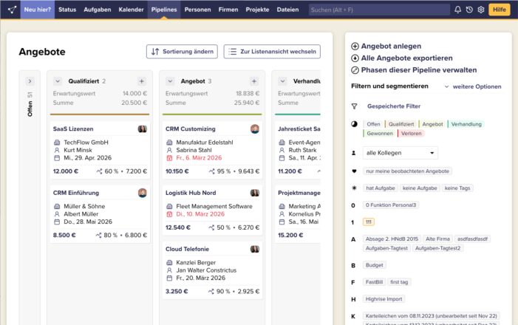Toggle nur meine beobachteten Angebote filter
Screen dimensions: 518x325
click(x=407, y=171)
